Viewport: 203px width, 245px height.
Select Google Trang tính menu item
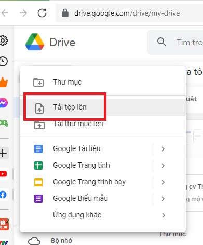coord(103,166)
